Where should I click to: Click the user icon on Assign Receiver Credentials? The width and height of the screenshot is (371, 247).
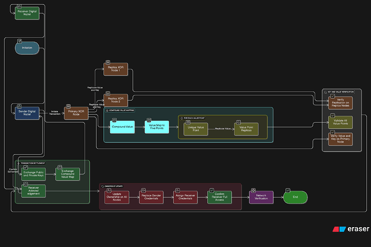coord(177,190)
